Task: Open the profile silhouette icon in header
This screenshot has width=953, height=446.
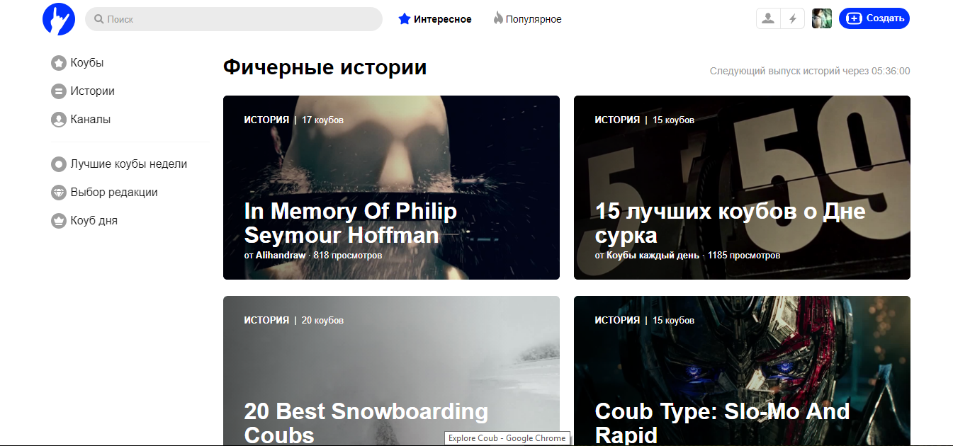Action: tap(767, 19)
